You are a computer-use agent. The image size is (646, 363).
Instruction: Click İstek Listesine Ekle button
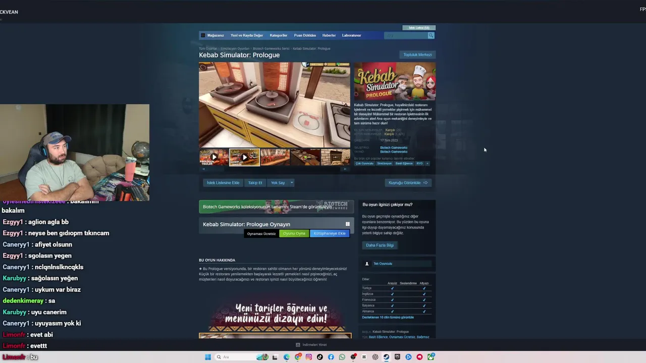coord(223,183)
